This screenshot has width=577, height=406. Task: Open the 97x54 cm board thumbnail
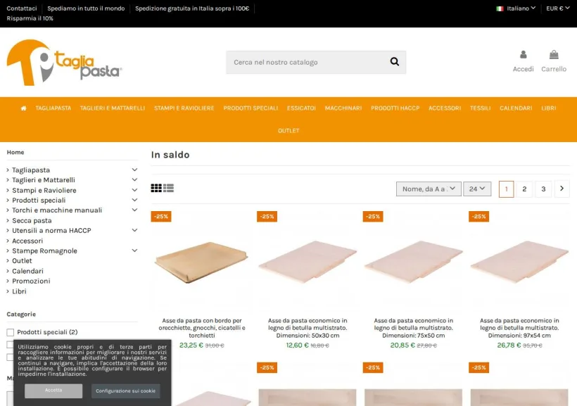(x=519, y=262)
